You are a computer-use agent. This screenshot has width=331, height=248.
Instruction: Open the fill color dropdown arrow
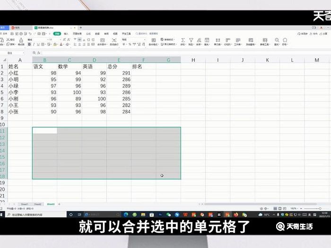click(x=58, y=44)
